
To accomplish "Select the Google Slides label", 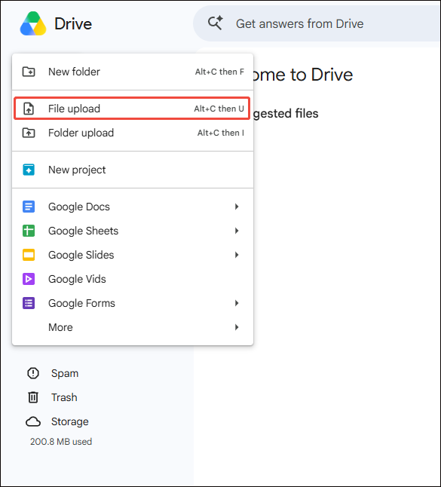I will pos(81,255).
